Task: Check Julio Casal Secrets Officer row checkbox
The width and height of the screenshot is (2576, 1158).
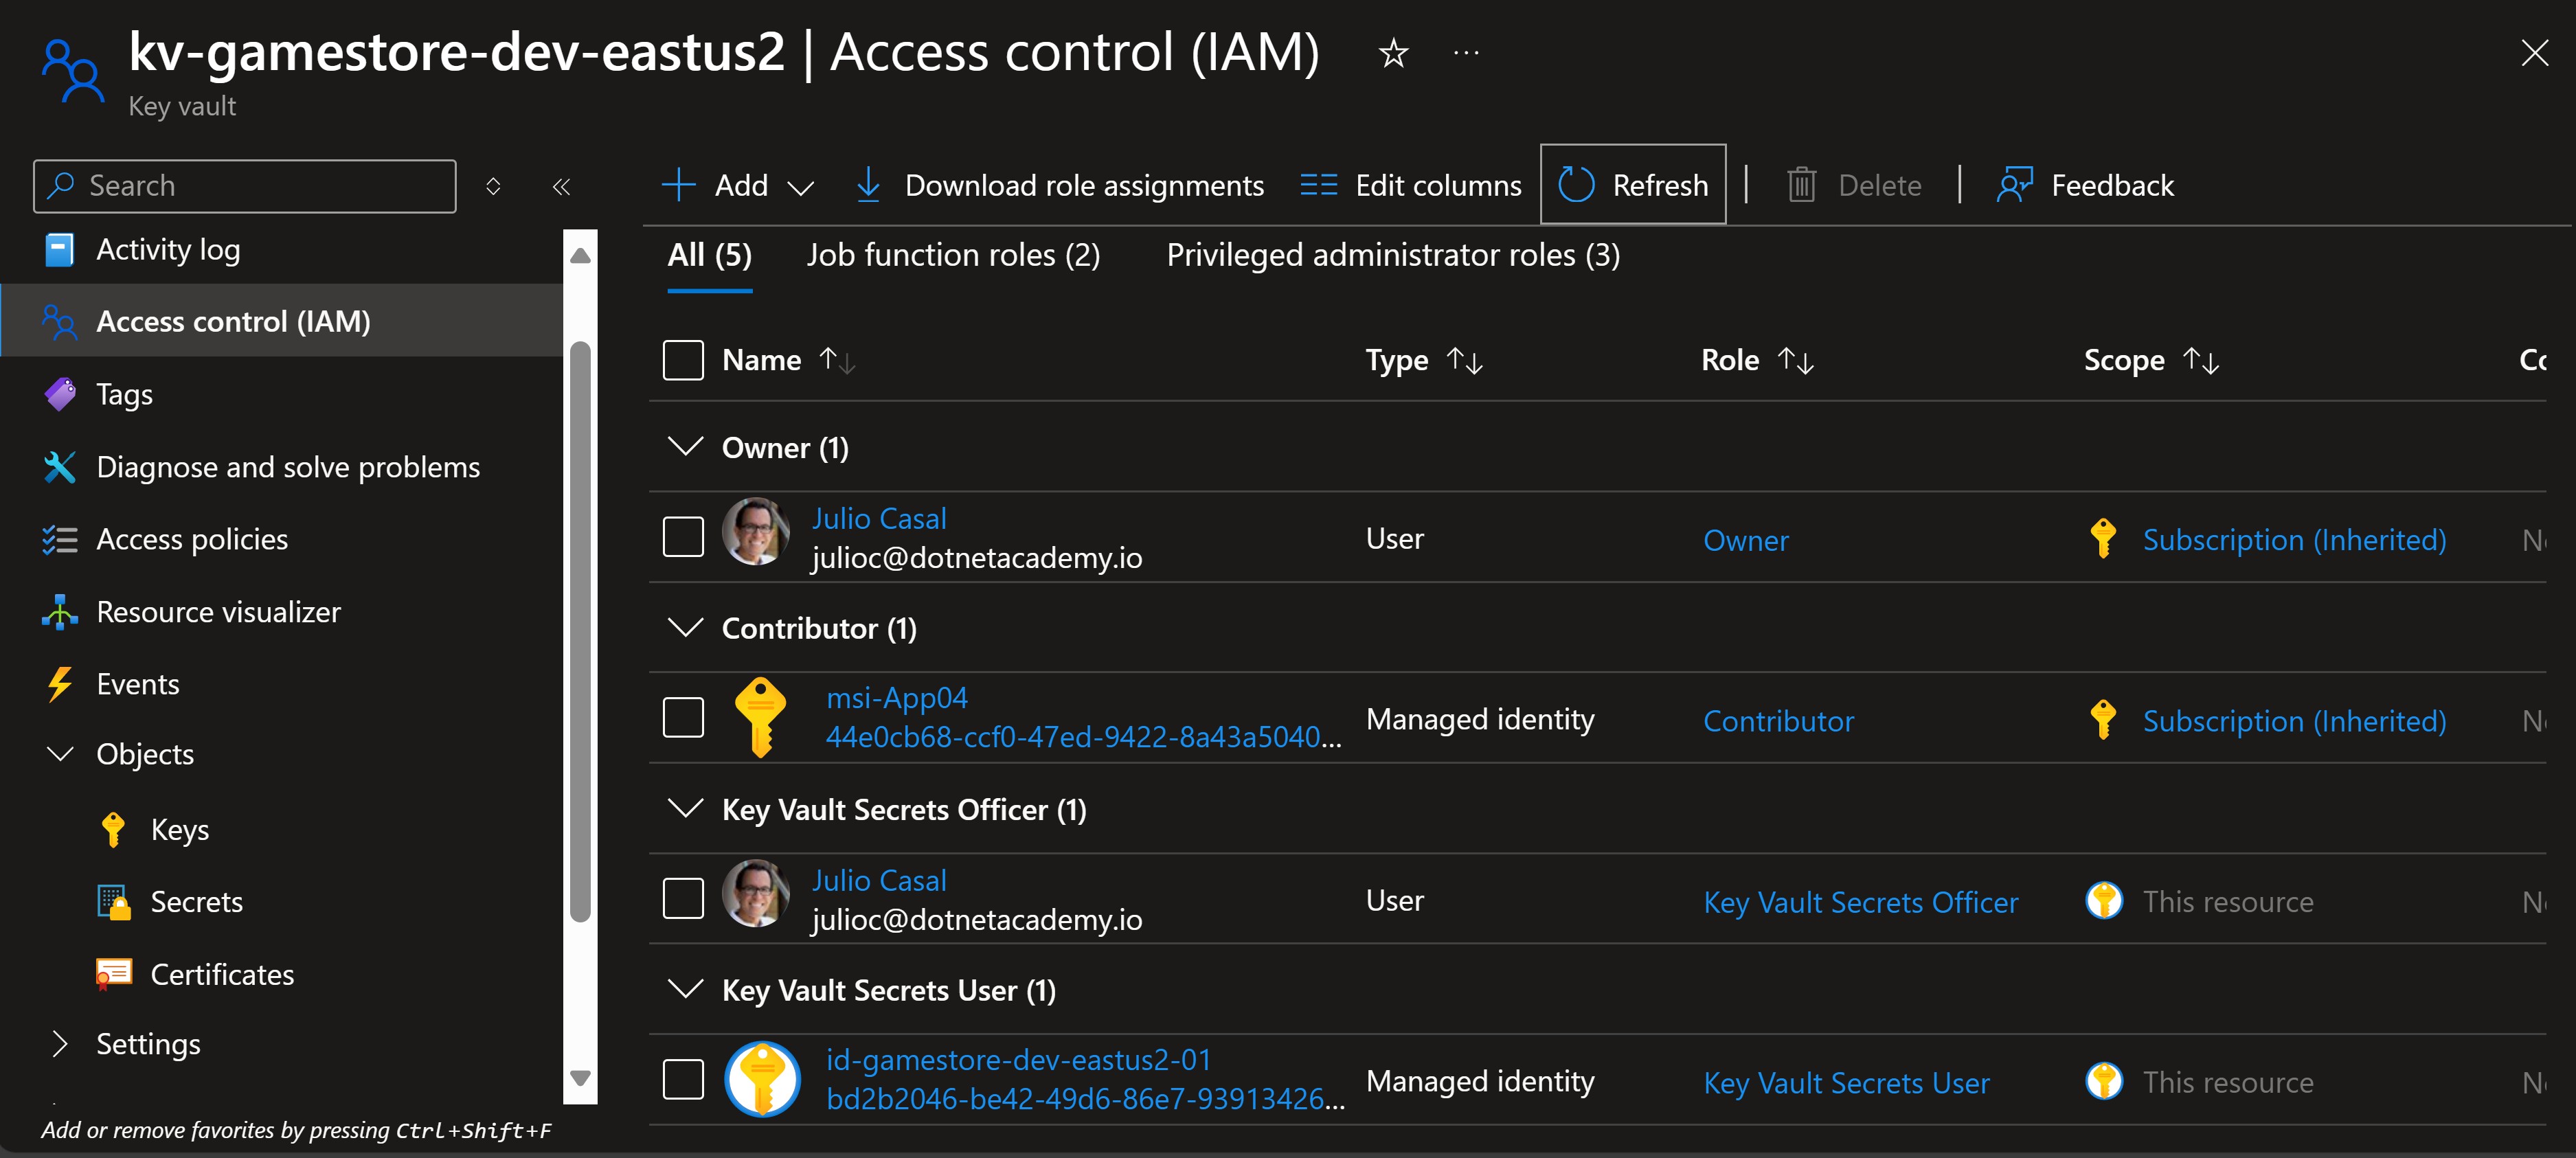Action: [683, 898]
